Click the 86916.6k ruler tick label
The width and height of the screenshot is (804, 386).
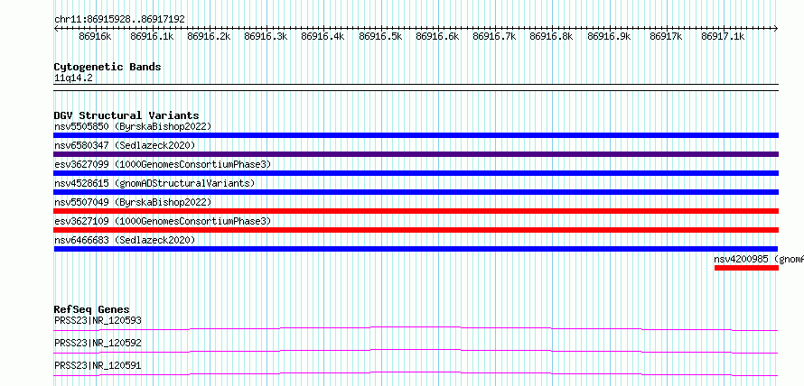point(437,36)
